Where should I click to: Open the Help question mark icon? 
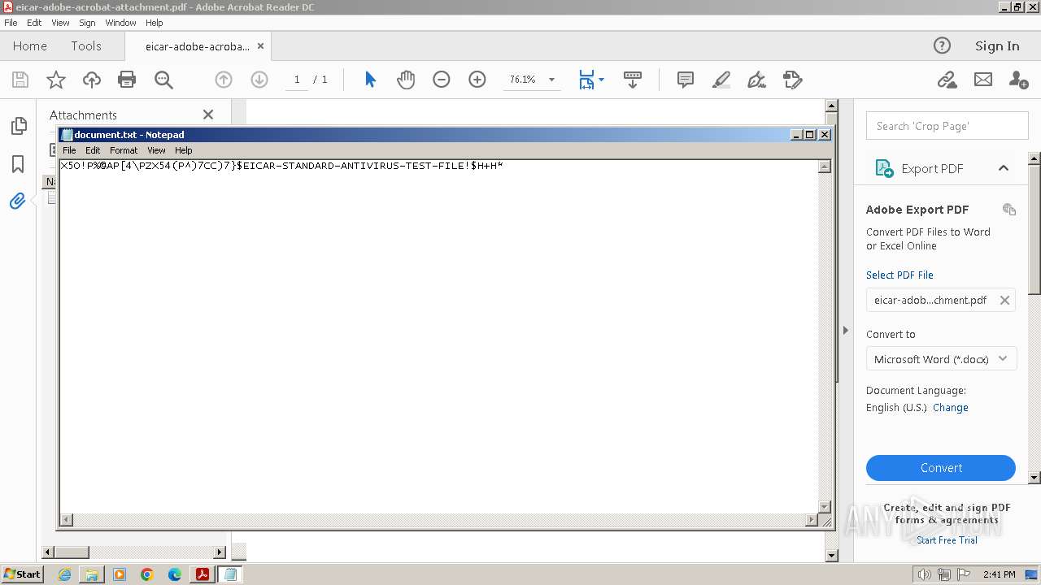(942, 45)
